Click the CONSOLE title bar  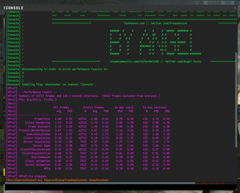click(112, 7)
